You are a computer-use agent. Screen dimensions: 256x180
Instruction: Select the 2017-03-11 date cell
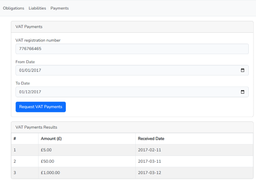click(x=194, y=161)
